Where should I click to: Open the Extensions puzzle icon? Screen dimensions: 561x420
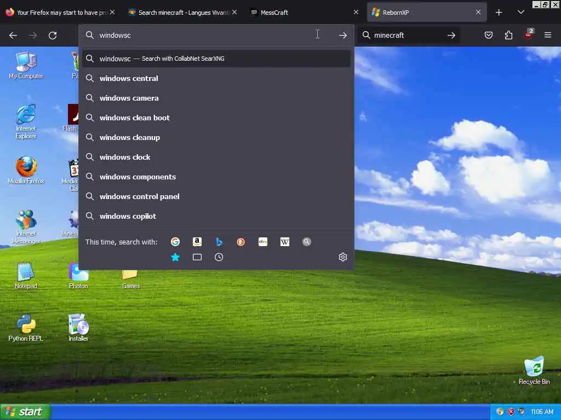click(x=508, y=35)
